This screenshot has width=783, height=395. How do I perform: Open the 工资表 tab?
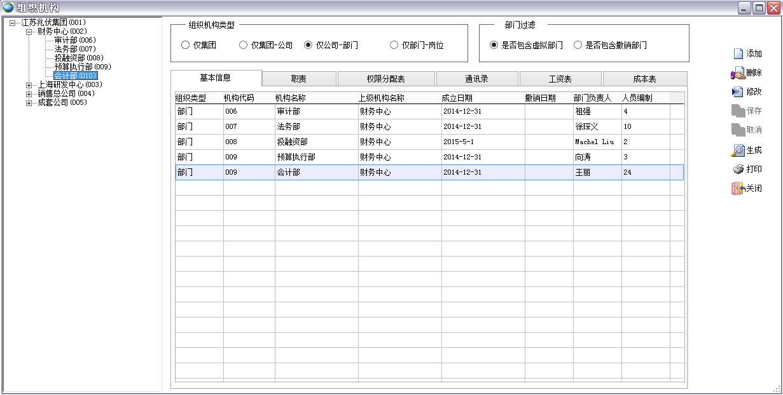(560, 79)
